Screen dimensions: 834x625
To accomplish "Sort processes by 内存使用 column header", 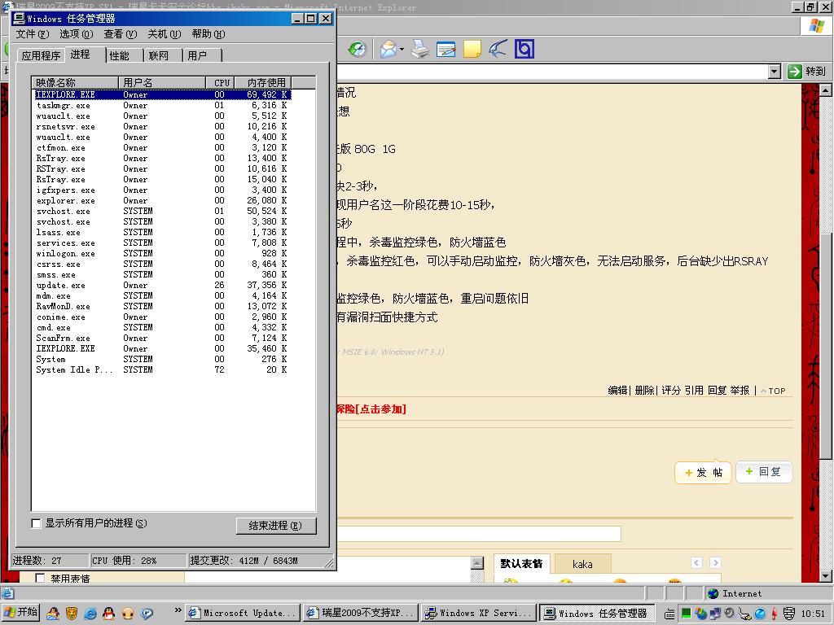I will tap(263, 82).
